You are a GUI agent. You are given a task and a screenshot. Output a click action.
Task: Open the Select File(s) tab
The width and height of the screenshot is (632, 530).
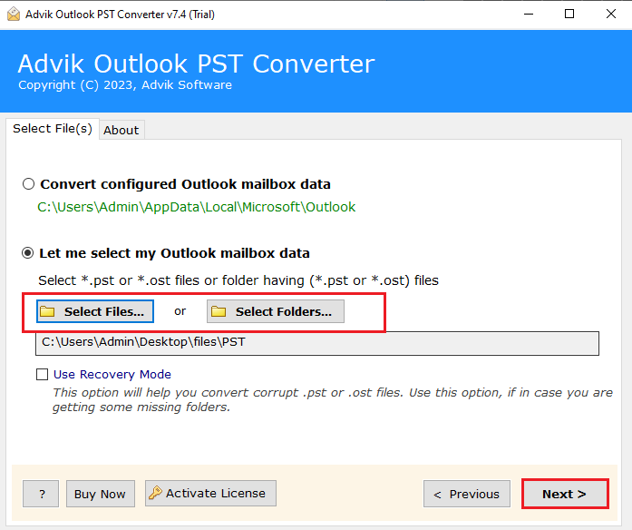(52, 129)
